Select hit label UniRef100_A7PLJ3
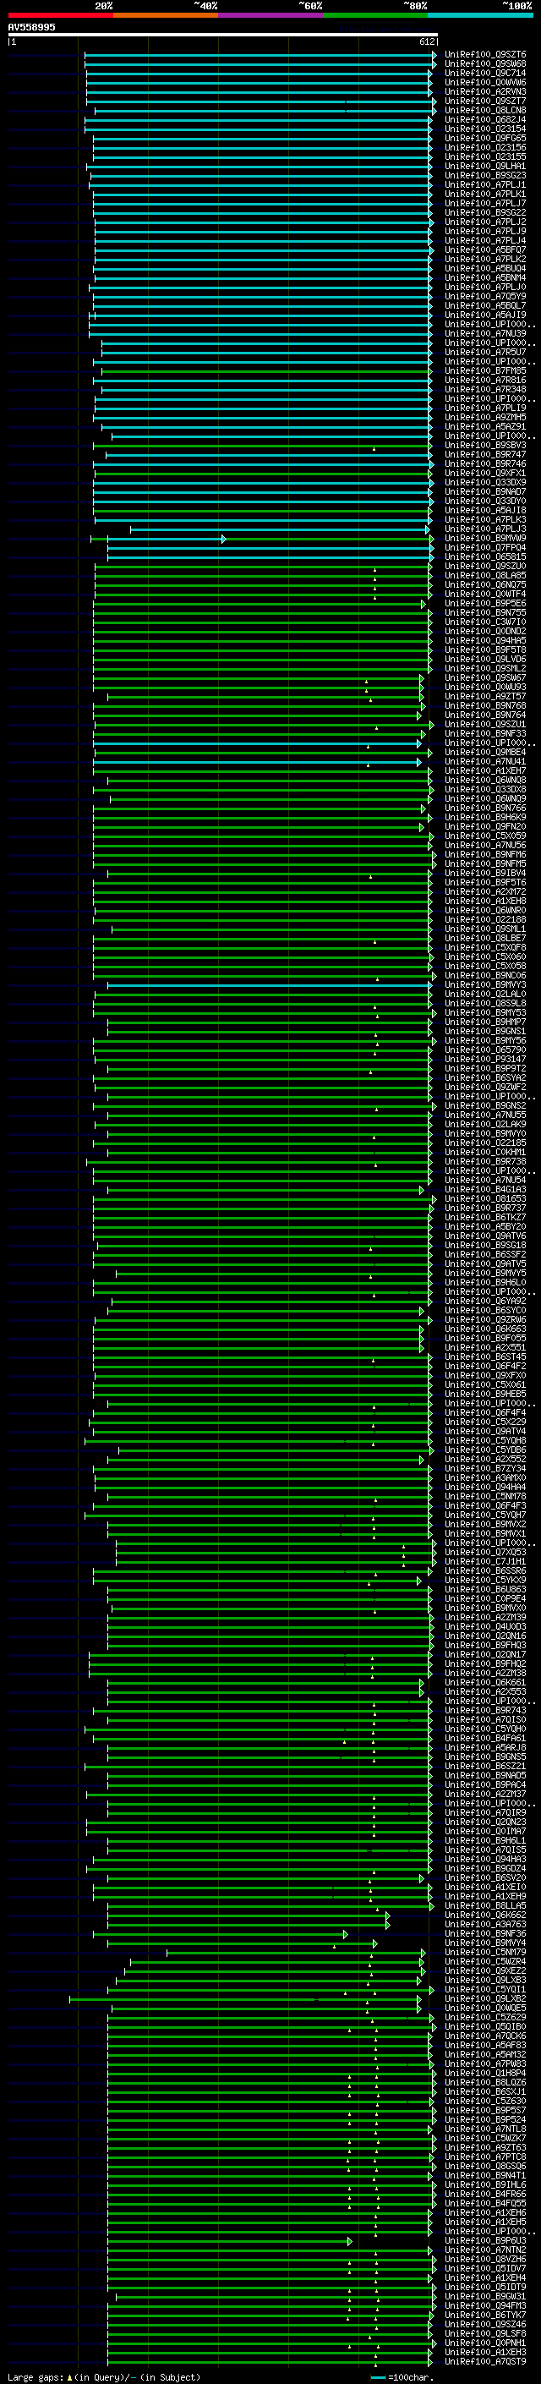Image resolution: width=541 pixels, height=2384 pixels. point(485,529)
